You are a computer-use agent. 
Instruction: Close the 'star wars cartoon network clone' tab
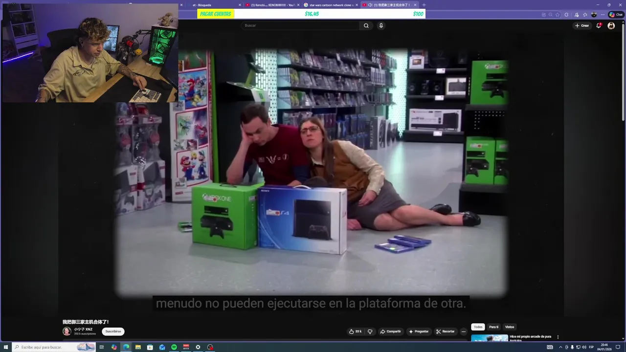pos(357,5)
